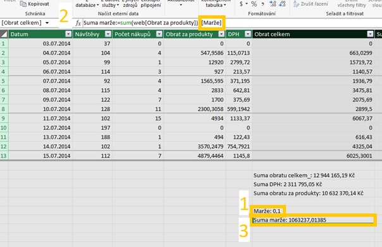Open the Obrat za produkty filter dropdown

tap(221, 34)
